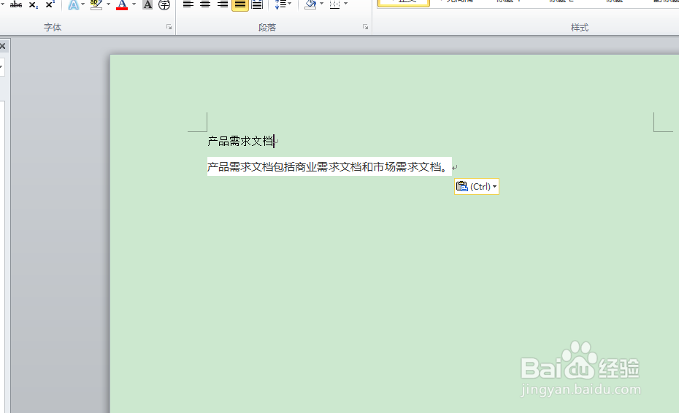
Task: Toggle character shading
Action: (x=147, y=4)
